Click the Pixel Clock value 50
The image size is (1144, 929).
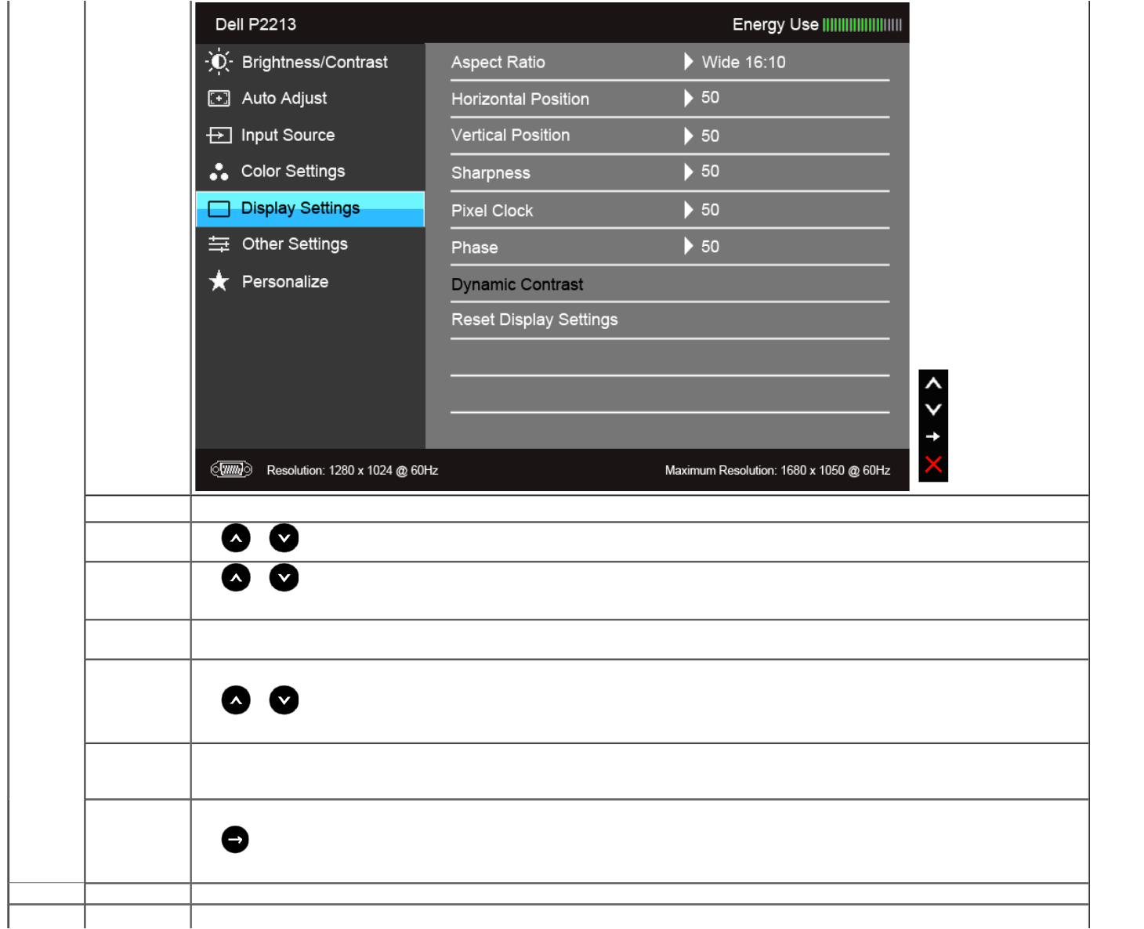(x=710, y=209)
